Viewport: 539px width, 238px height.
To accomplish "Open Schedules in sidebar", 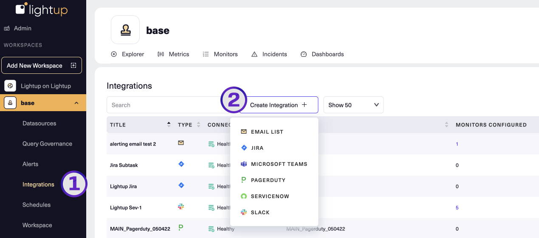I will (37, 205).
